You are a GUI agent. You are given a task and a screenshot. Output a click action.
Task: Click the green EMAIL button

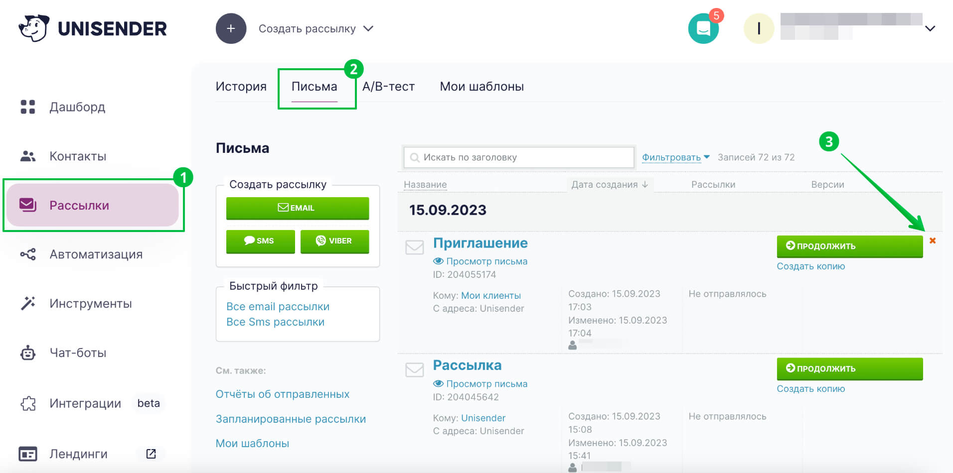tap(298, 208)
